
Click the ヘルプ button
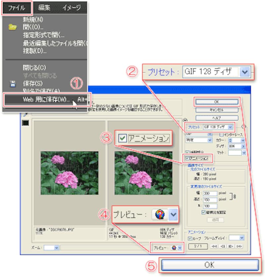point(217,118)
